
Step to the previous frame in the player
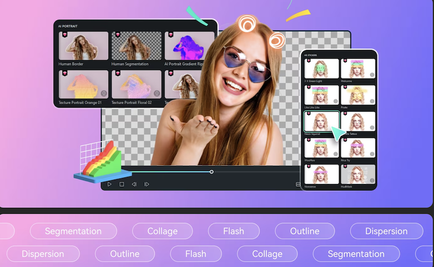click(134, 184)
